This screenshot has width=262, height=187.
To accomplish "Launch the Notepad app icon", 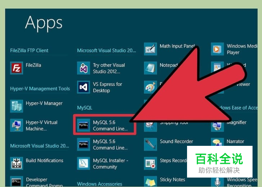I will (x=150, y=68).
